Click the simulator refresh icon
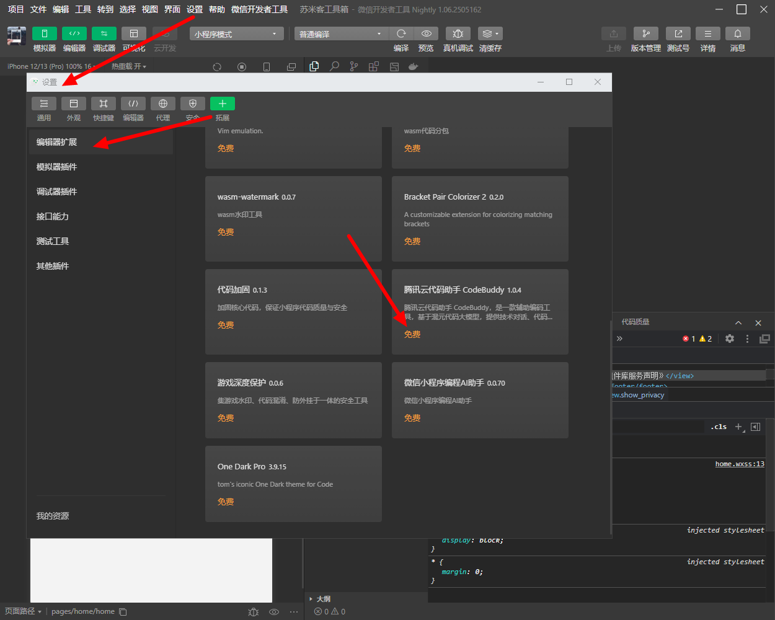Image resolution: width=775 pixels, height=620 pixels. pyautogui.click(x=217, y=67)
